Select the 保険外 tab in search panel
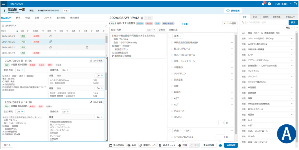This screenshot has height=150, width=299. [x=266, y=17]
